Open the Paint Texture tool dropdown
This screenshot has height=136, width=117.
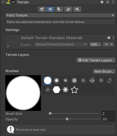60,15
